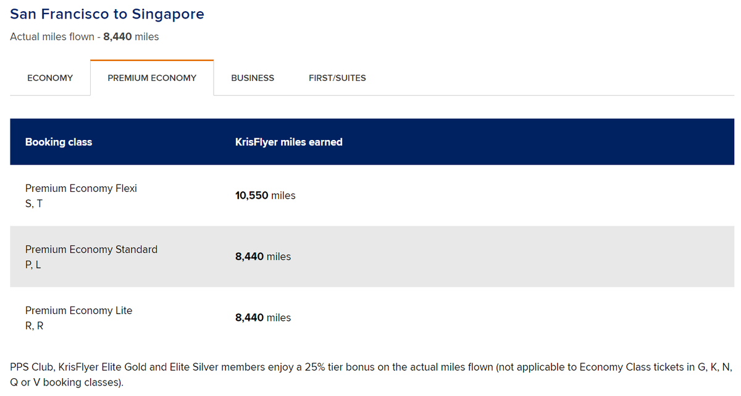Viewport: 741px width, 396px height.
Task: Open the PREMIUM ECONOMY tab
Action: [151, 78]
